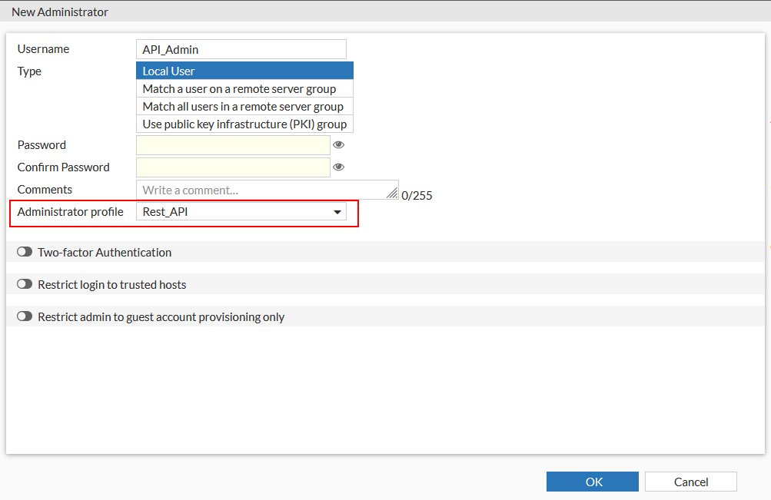Screen dimensions: 771x500
Task: Open the Administrator profile dropdown arrow
Action: click(x=337, y=212)
